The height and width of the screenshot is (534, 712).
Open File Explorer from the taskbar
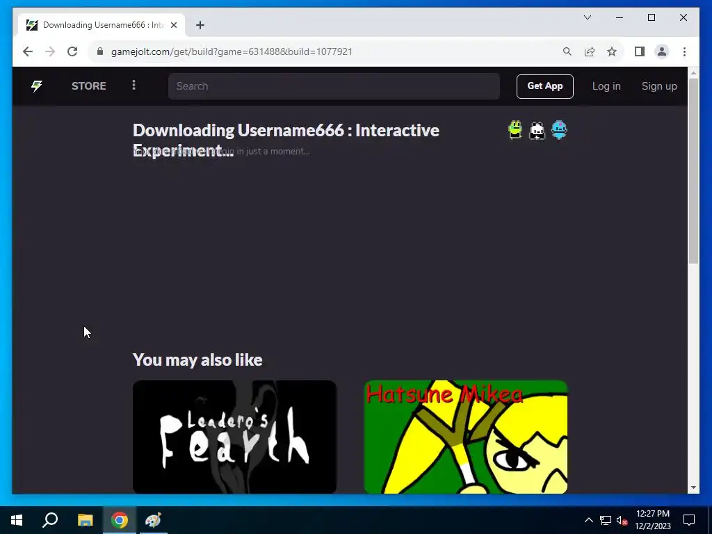click(85, 520)
